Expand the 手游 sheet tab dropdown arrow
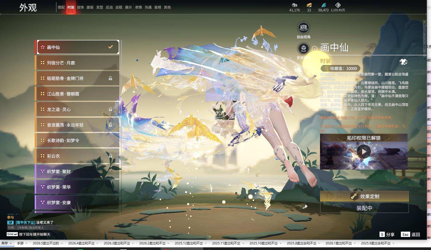 tap(26, 243)
